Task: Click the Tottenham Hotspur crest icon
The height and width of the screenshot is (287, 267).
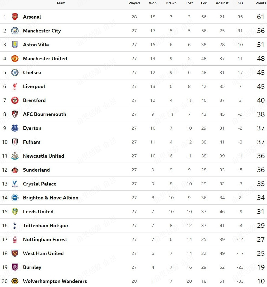Action: pos(15,226)
